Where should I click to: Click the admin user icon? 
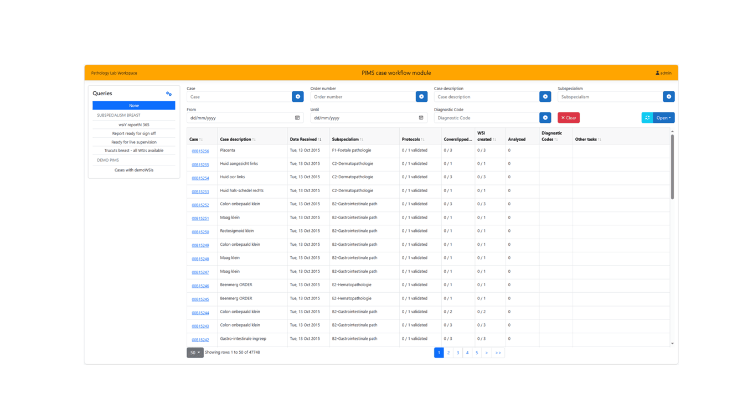[658, 73]
